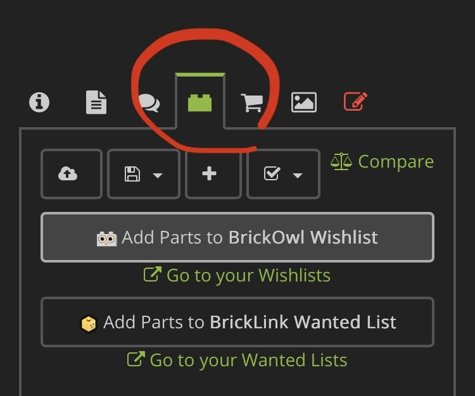The width and height of the screenshot is (475, 396).
Task: Expand the save options dropdown arrow
Action: (x=158, y=175)
